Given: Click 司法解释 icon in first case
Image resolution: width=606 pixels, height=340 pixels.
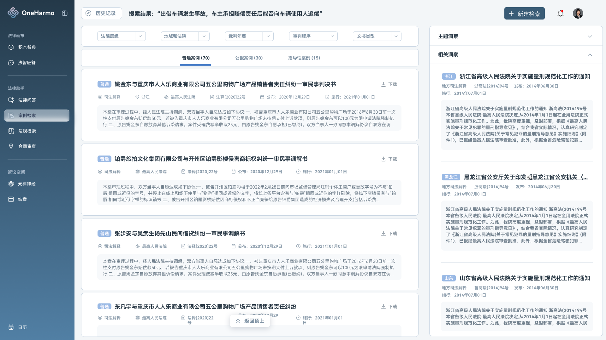Looking at the screenshot, I should [x=100, y=97].
